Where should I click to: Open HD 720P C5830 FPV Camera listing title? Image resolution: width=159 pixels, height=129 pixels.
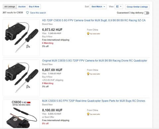[94, 20]
